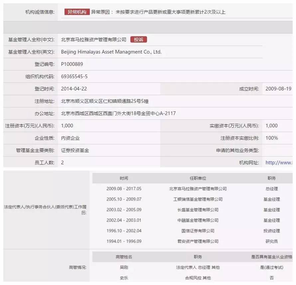The width and height of the screenshot is (296, 285).
Task: Click the 投资经理 position cell
Action: click(x=272, y=231)
